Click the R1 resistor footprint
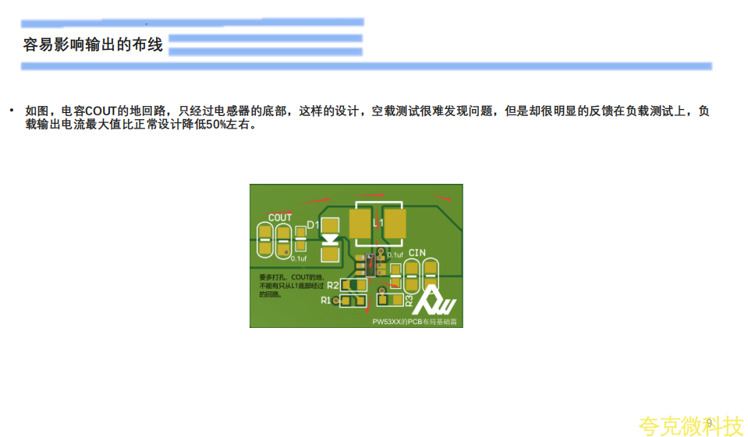This screenshot has width=748, height=437. pyautogui.click(x=353, y=301)
